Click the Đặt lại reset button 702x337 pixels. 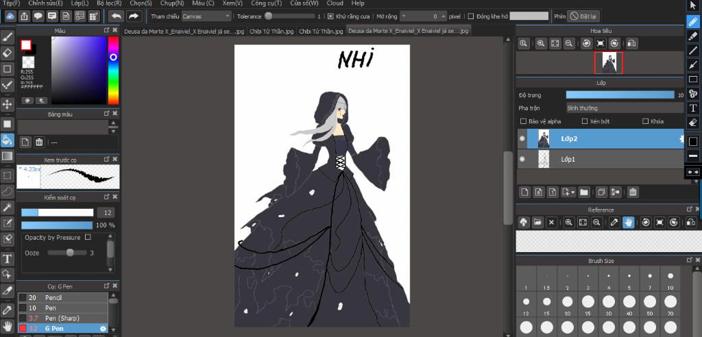(583, 16)
